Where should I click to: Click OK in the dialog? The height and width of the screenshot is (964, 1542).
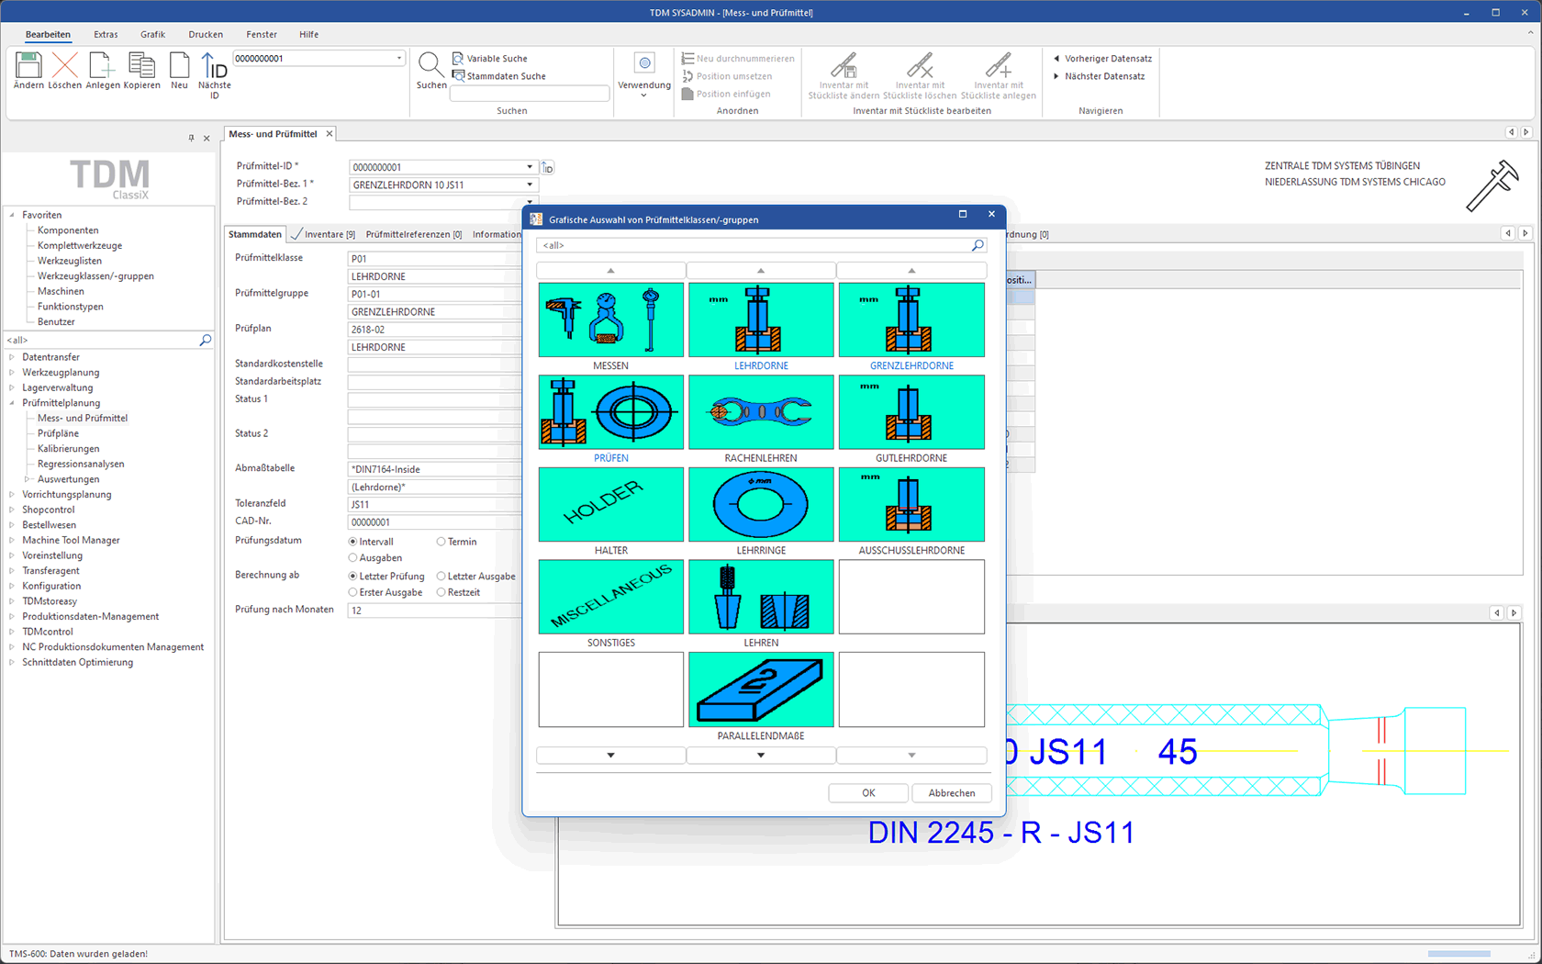868,793
